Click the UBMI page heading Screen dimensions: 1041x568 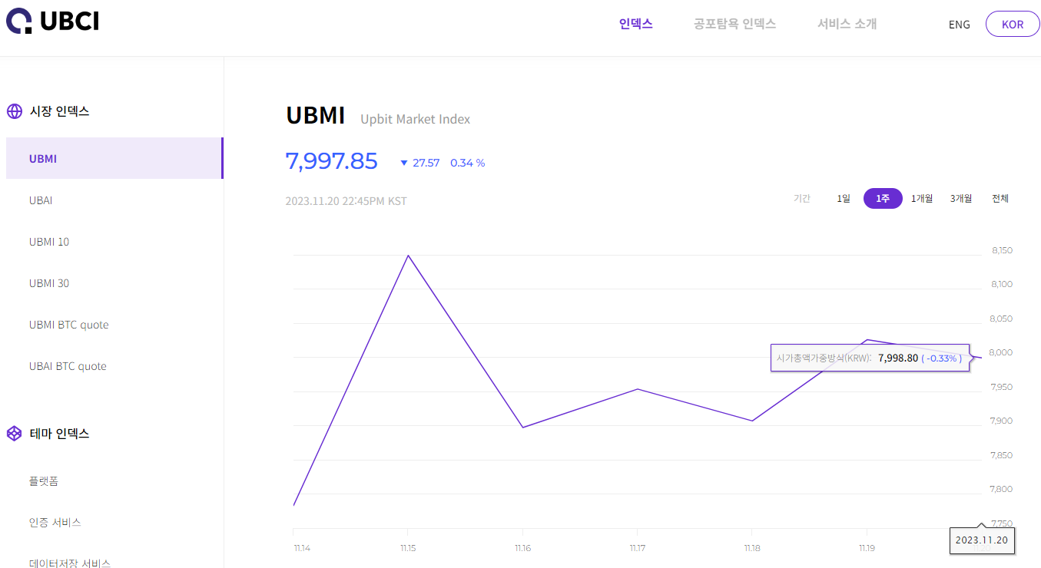tap(316, 115)
